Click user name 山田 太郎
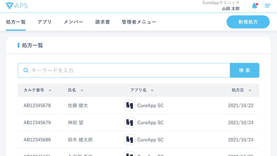 231,8
